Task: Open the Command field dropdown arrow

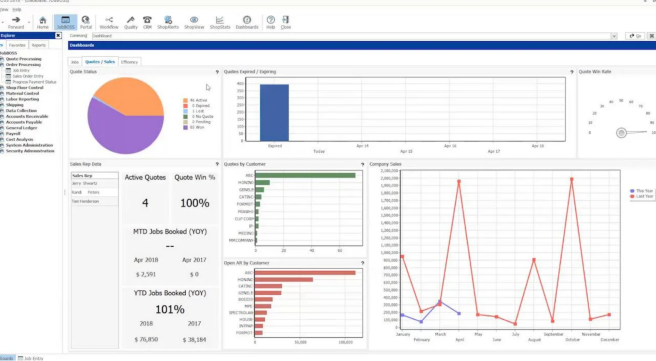Action: click(614, 36)
